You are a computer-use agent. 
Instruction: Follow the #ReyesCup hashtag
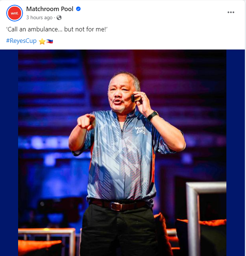tap(21, 41)
